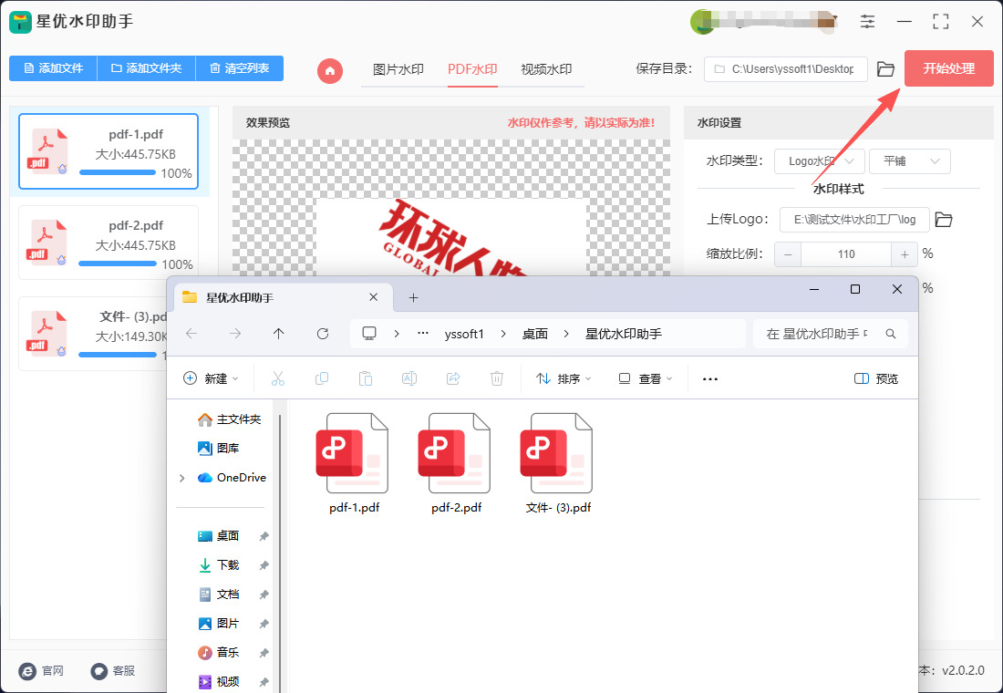This screenshot has width=1003, height=693.
Task: Switch to PDF水印 tab
Action: point(472,69)
